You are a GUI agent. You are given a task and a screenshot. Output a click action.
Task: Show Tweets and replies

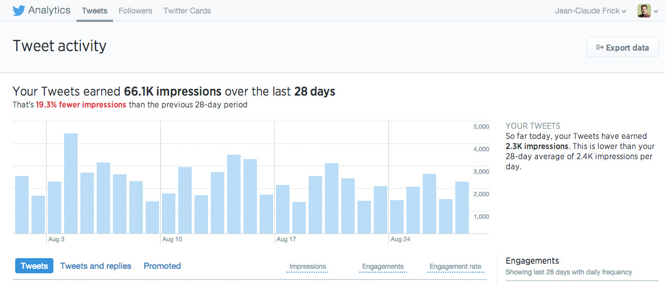tap(96, 266)
